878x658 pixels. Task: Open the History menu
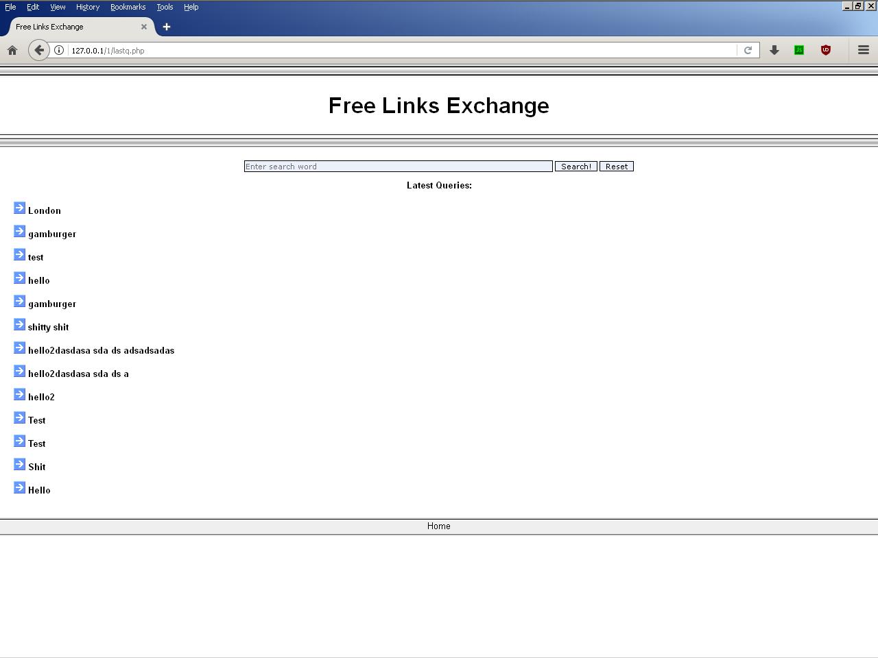click(88, 7)
